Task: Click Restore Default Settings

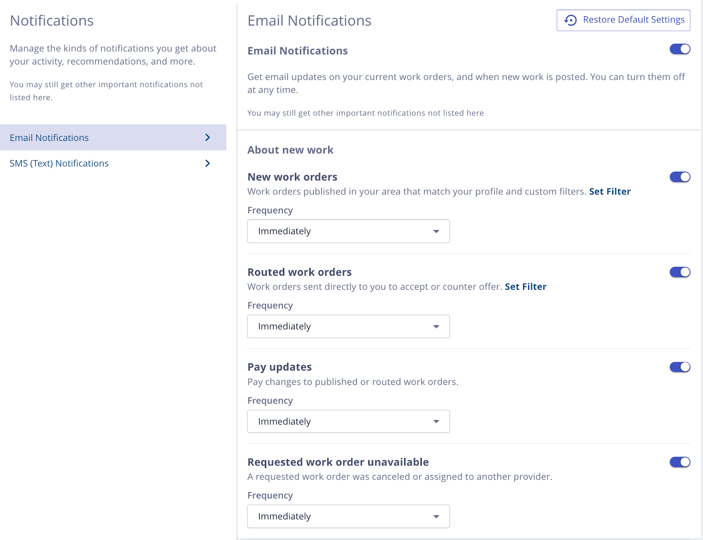Action: [x=633, y=20]
